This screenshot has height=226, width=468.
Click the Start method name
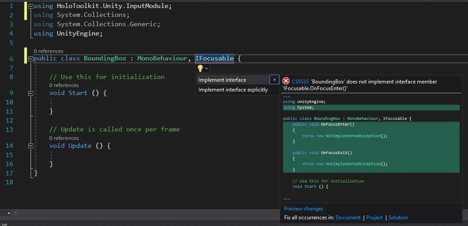click(x=78, y=93)
